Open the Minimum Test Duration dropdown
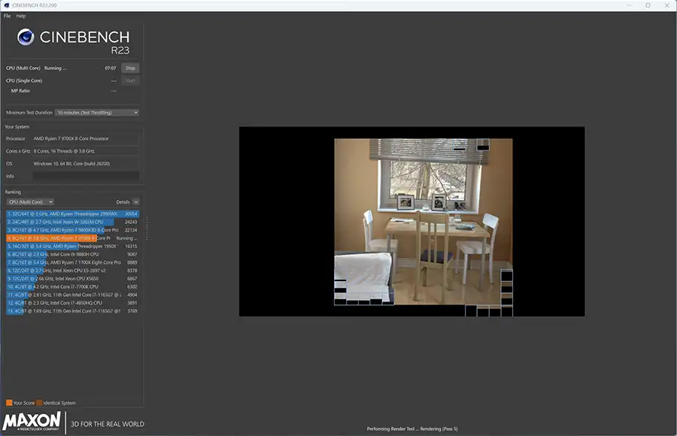This screenshot has width=677, height=436. tap(97, 113)
